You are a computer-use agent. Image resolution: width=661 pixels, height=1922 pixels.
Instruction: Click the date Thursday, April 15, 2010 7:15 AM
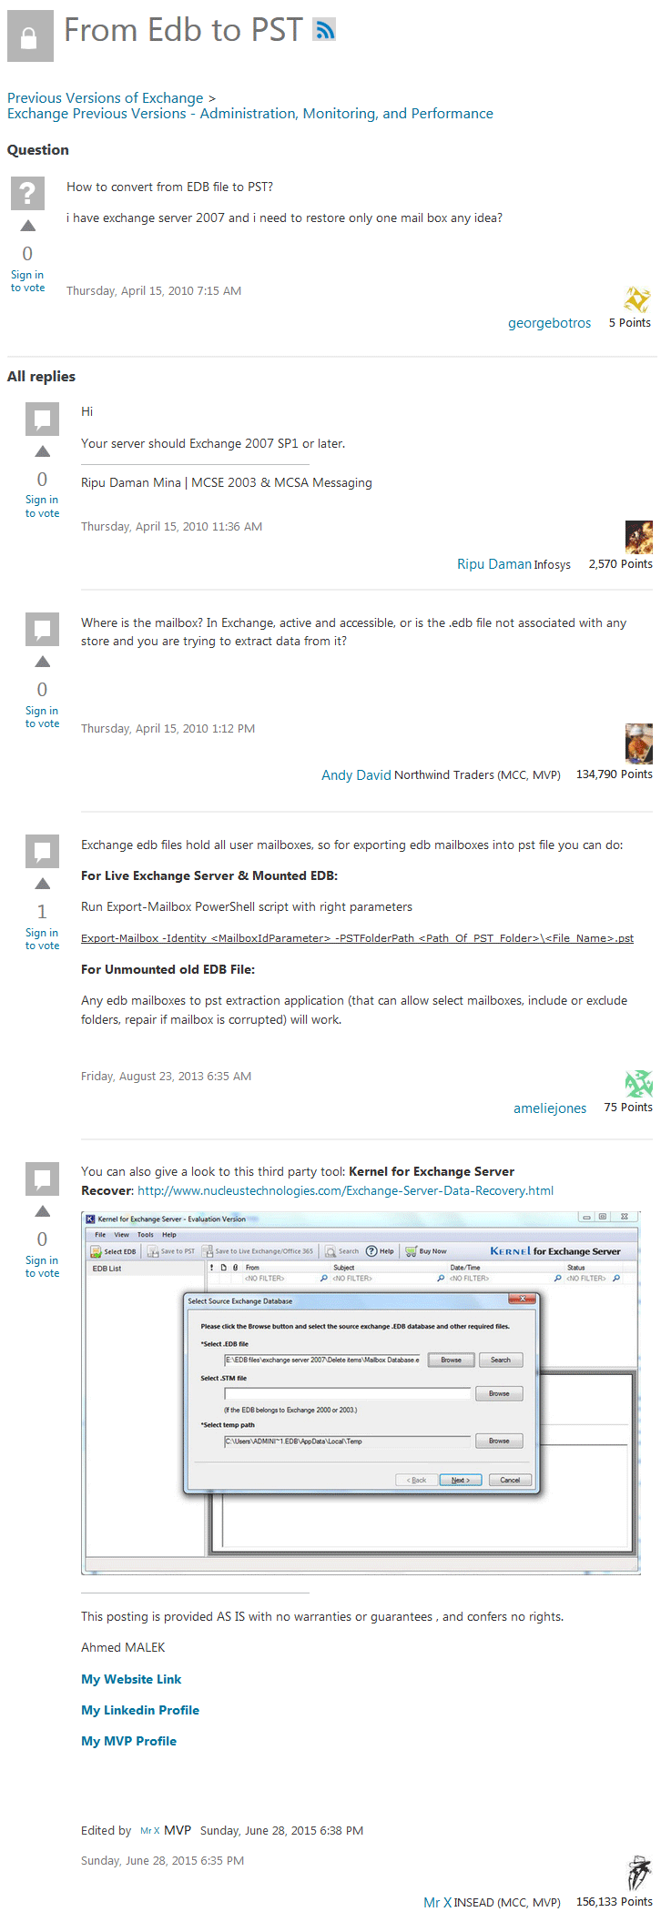154,291
